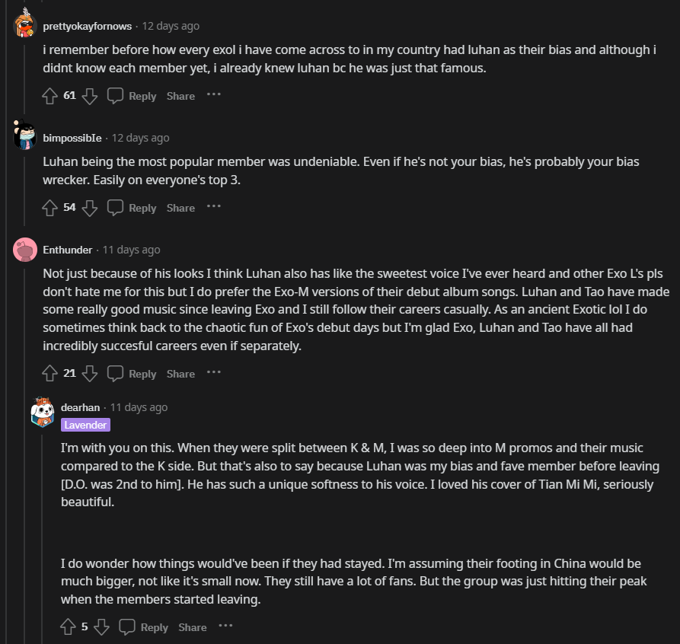
Task: Click prettyokayfornows's avatar image
Action: tap(25, 26)
